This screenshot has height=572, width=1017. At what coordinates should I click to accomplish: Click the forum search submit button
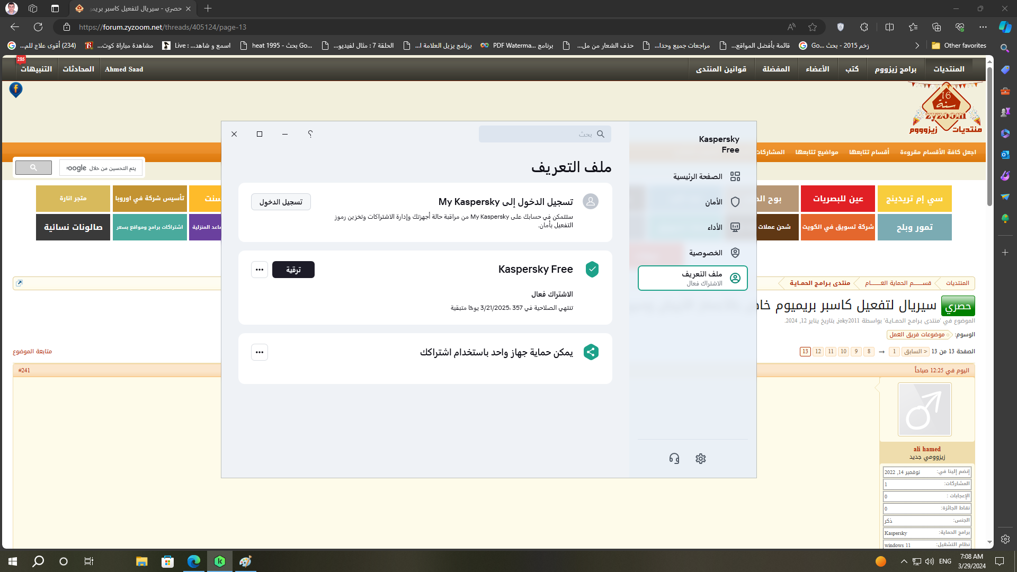tap(33, 167)
